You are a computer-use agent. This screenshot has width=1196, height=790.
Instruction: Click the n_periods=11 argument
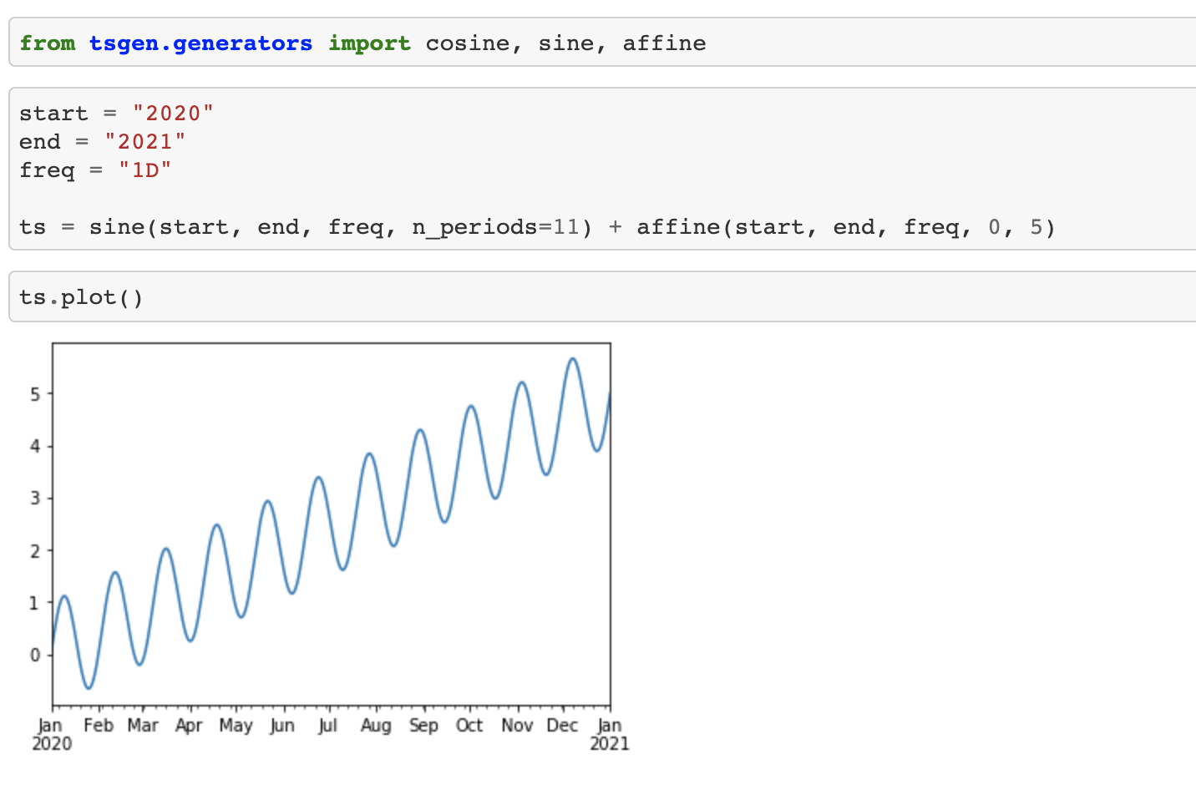click(495, 227)
